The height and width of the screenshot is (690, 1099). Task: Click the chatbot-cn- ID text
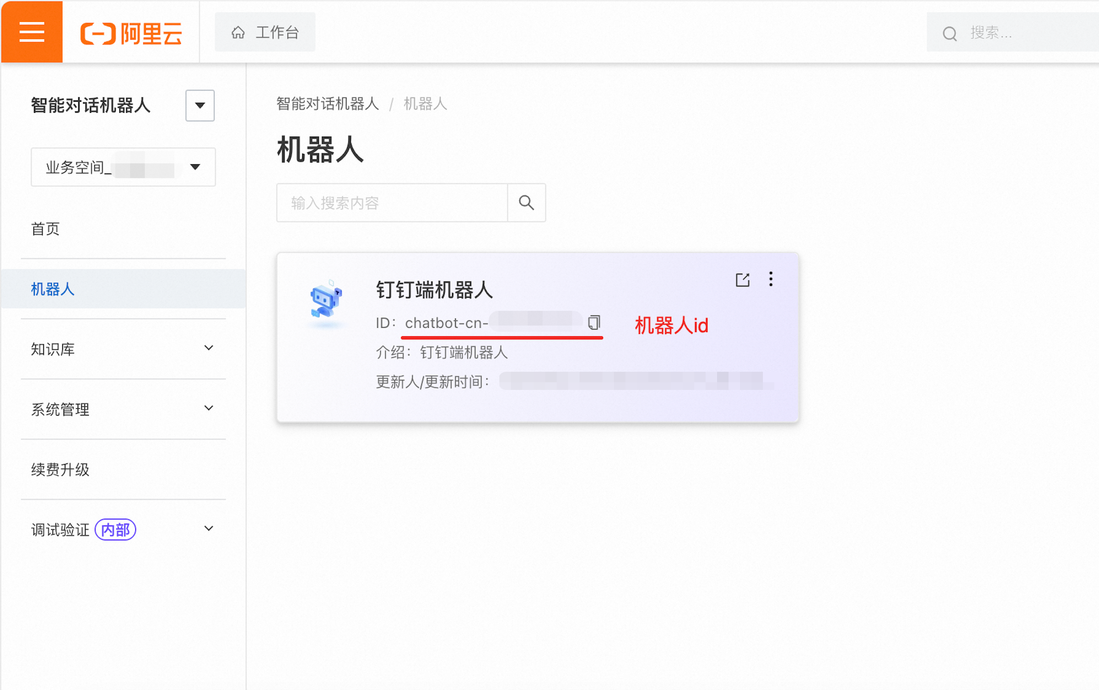pyautogui.click(x=446, y=323)
